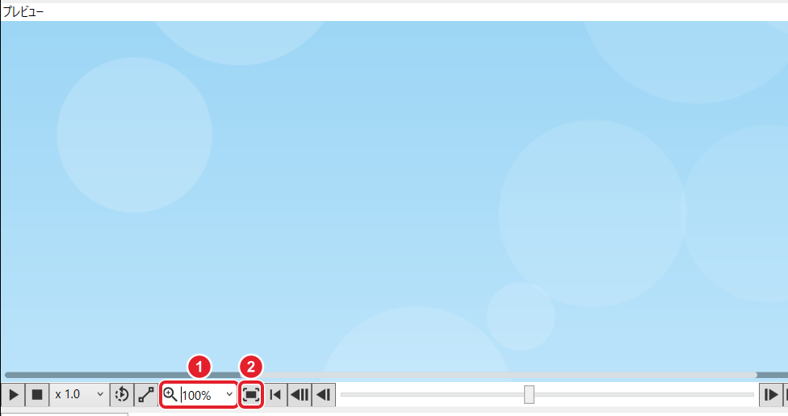Stop the preview playback
The image size is (788, 416).
point(36,395)
